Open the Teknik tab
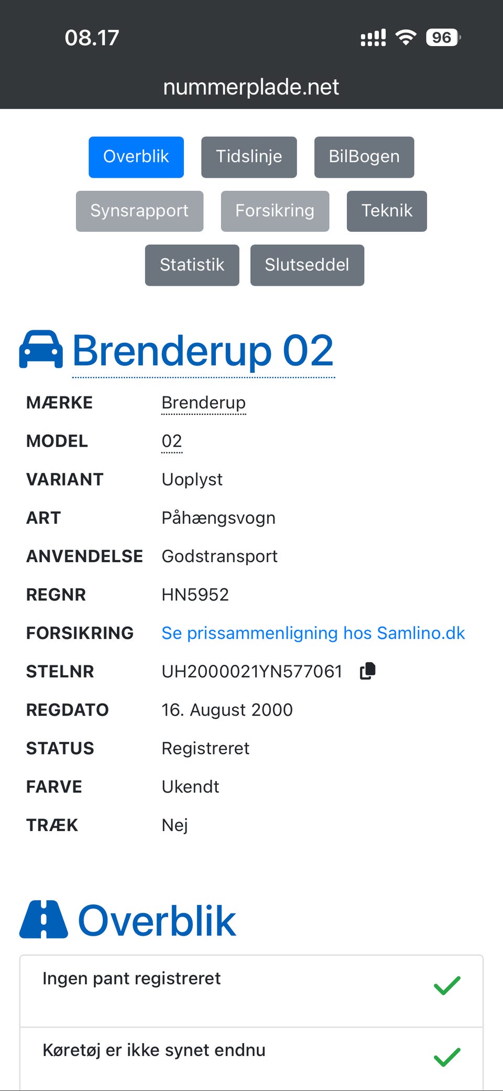This screenshot has width=503, height=1091. tap(387, 211)
